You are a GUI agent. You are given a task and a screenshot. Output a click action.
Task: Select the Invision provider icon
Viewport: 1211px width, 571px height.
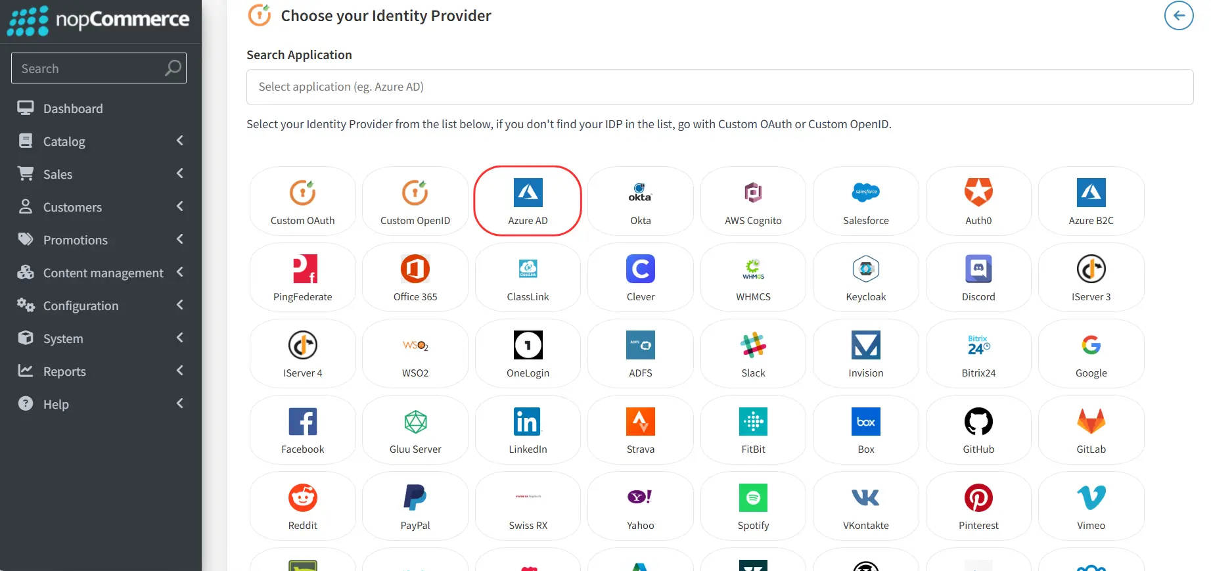[x=866, y=345]
